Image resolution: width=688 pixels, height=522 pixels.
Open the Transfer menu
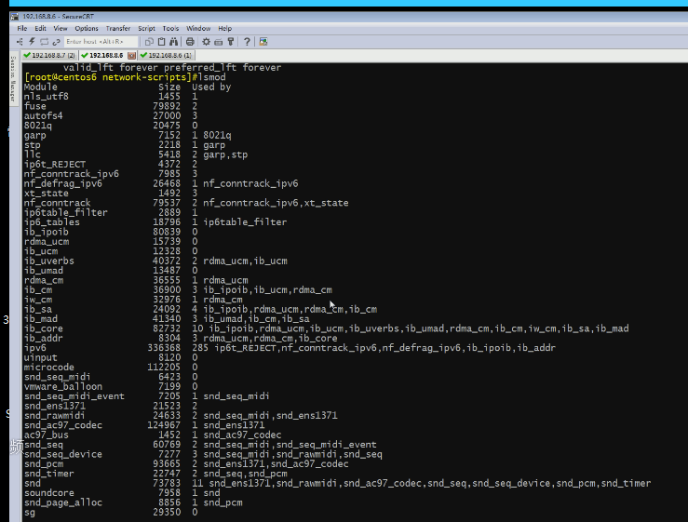click(118, 29)
